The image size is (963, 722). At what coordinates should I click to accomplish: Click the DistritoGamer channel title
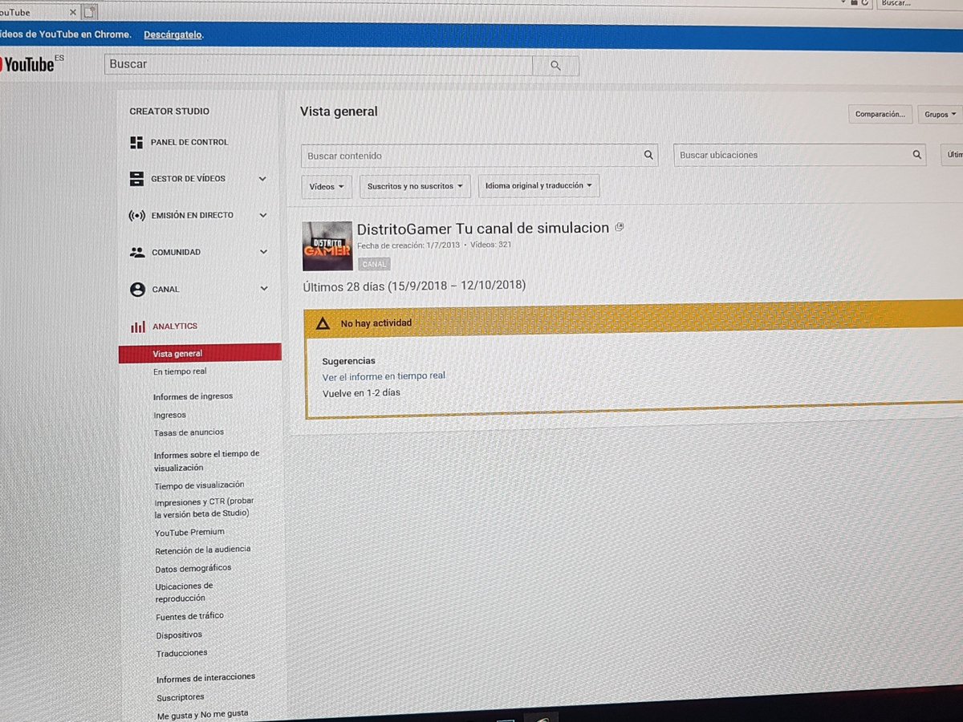(x=483, y=228)
